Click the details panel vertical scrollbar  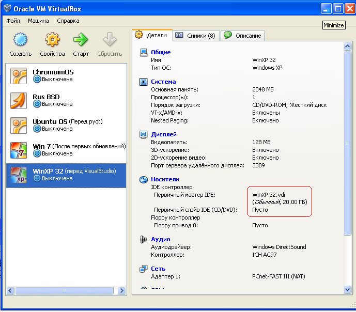[348, 155]
